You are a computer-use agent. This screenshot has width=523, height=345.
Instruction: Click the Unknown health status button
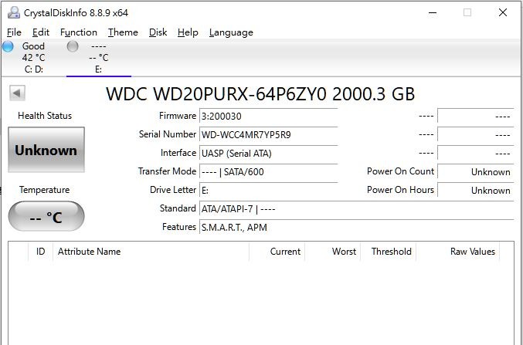pyautogui.click(x=46, y=150)
